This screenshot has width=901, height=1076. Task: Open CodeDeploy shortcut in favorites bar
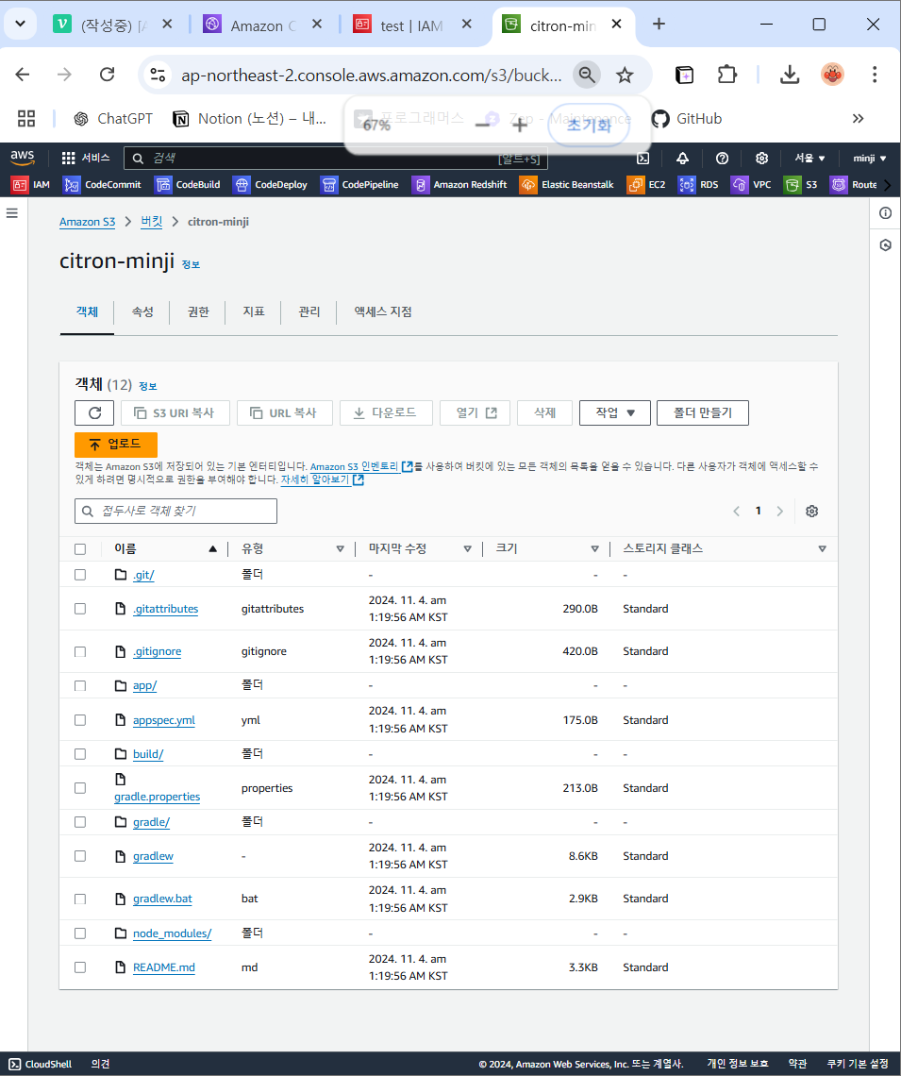270,185
